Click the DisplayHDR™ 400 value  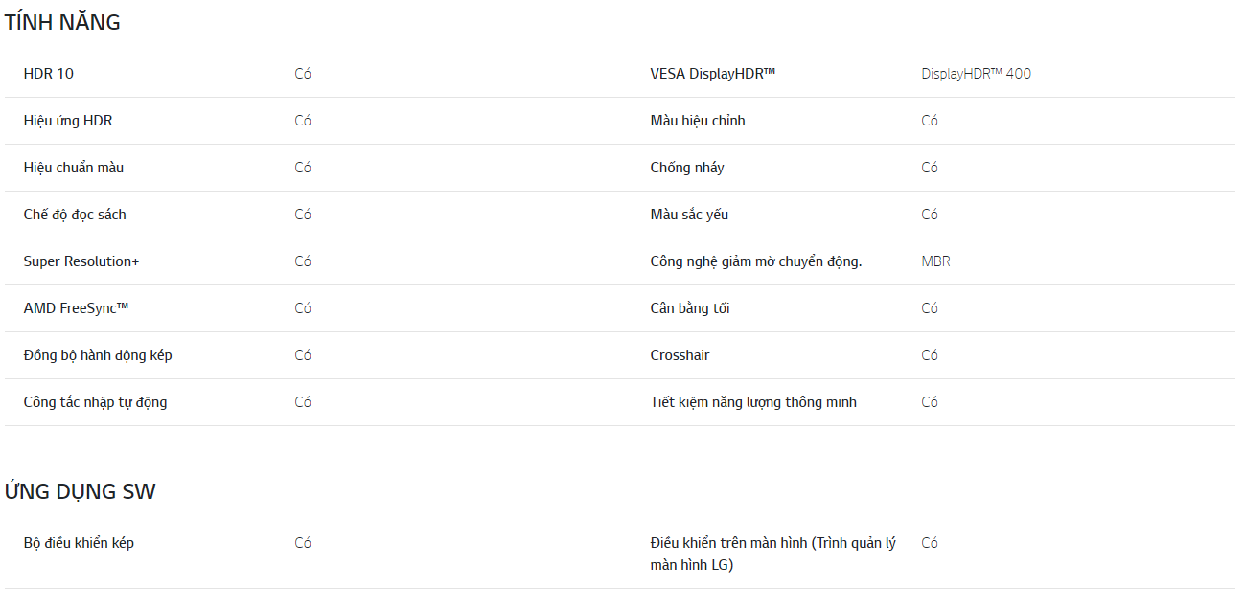tap(976, 74)
